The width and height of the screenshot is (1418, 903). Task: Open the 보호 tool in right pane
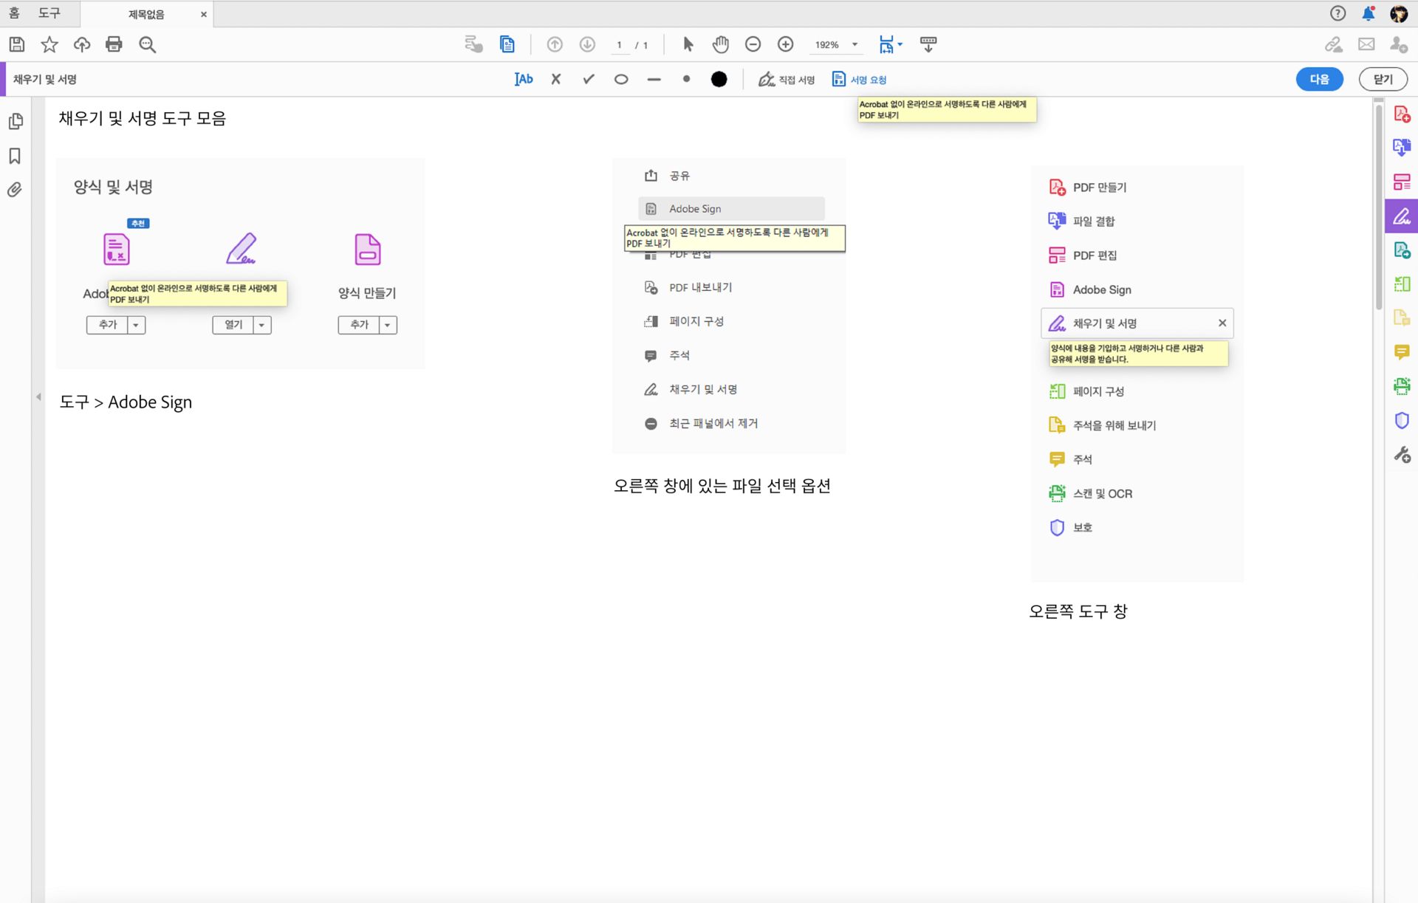coord(1083,527)
